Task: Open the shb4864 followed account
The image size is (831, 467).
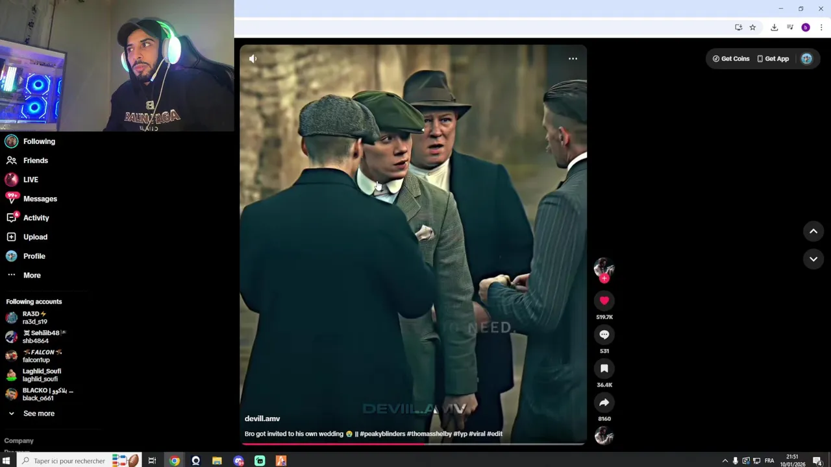Action: click(x=35, y=337)
